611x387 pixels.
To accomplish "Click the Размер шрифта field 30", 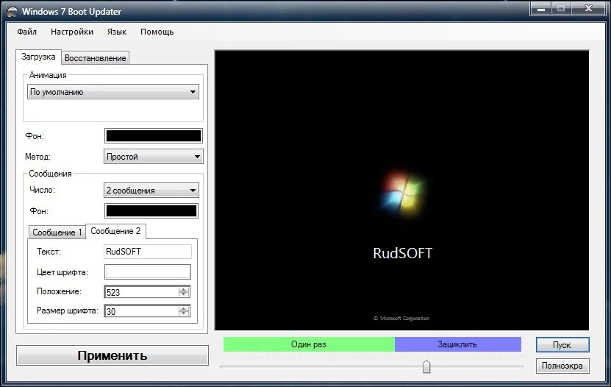I will 141,311.
